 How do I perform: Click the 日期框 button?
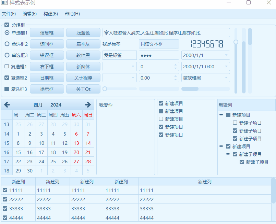[47, 78]
